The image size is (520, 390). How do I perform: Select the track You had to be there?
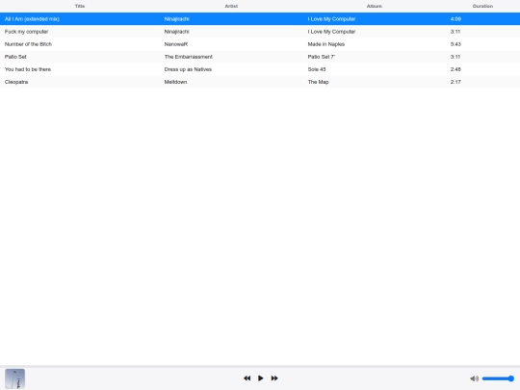click(28, 69)
